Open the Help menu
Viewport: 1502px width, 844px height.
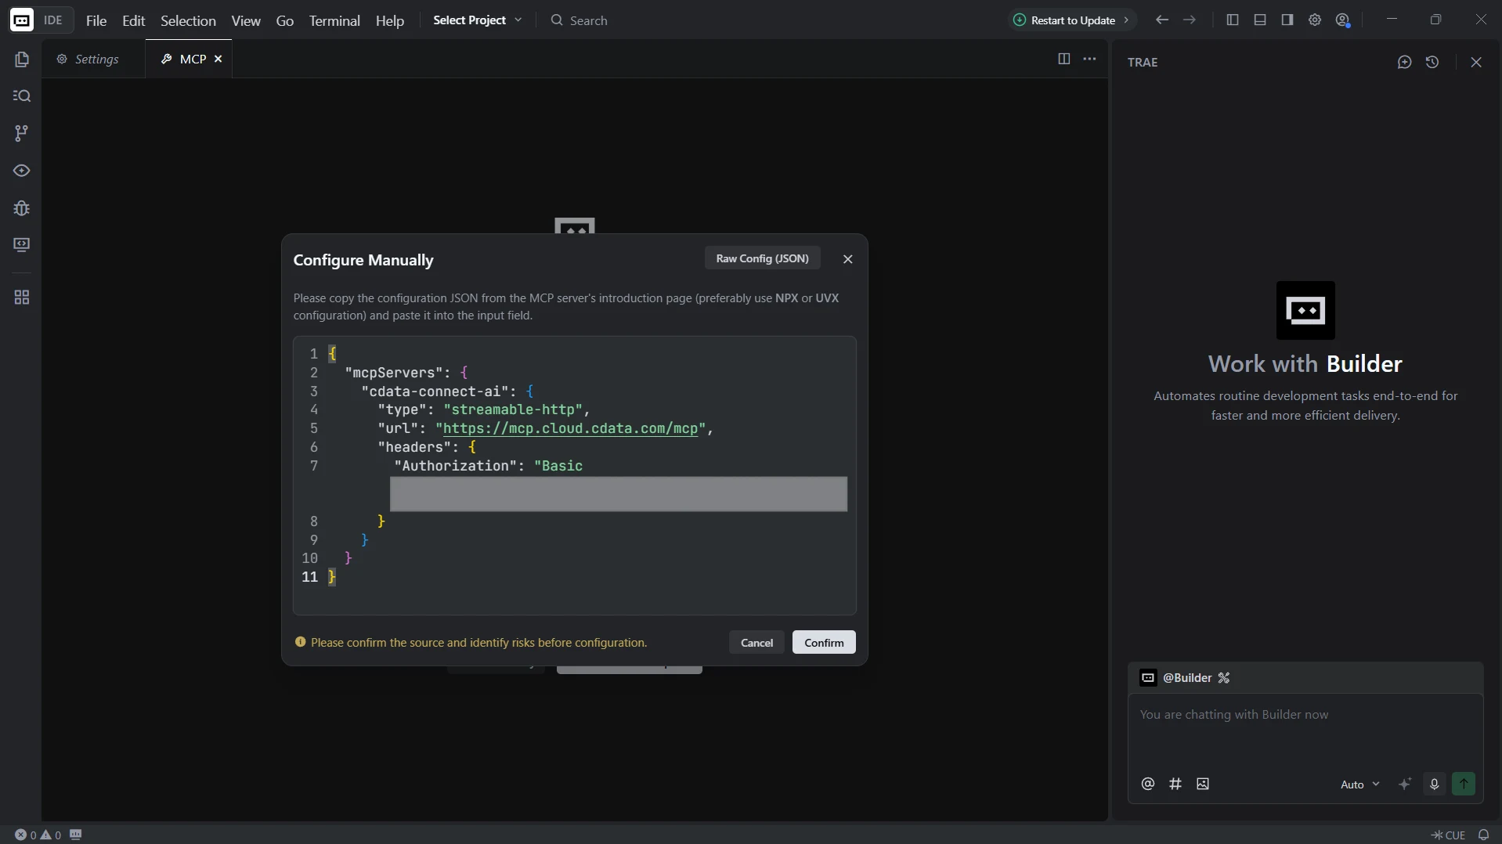[390, 21]
